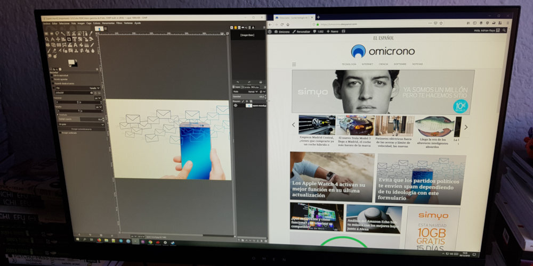Select the Measure tool in GIMP toolbox

53,39
